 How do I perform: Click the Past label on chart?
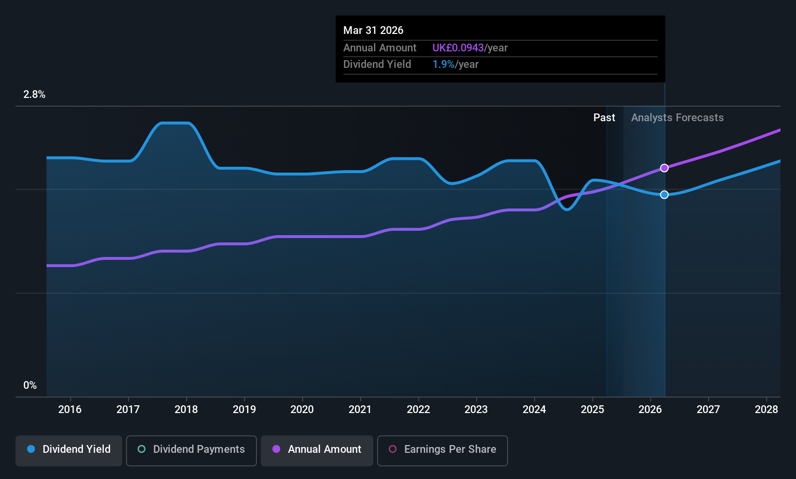604,117
